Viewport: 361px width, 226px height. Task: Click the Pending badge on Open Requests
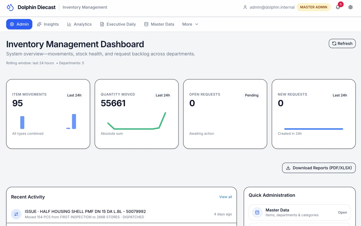point(252,95)
